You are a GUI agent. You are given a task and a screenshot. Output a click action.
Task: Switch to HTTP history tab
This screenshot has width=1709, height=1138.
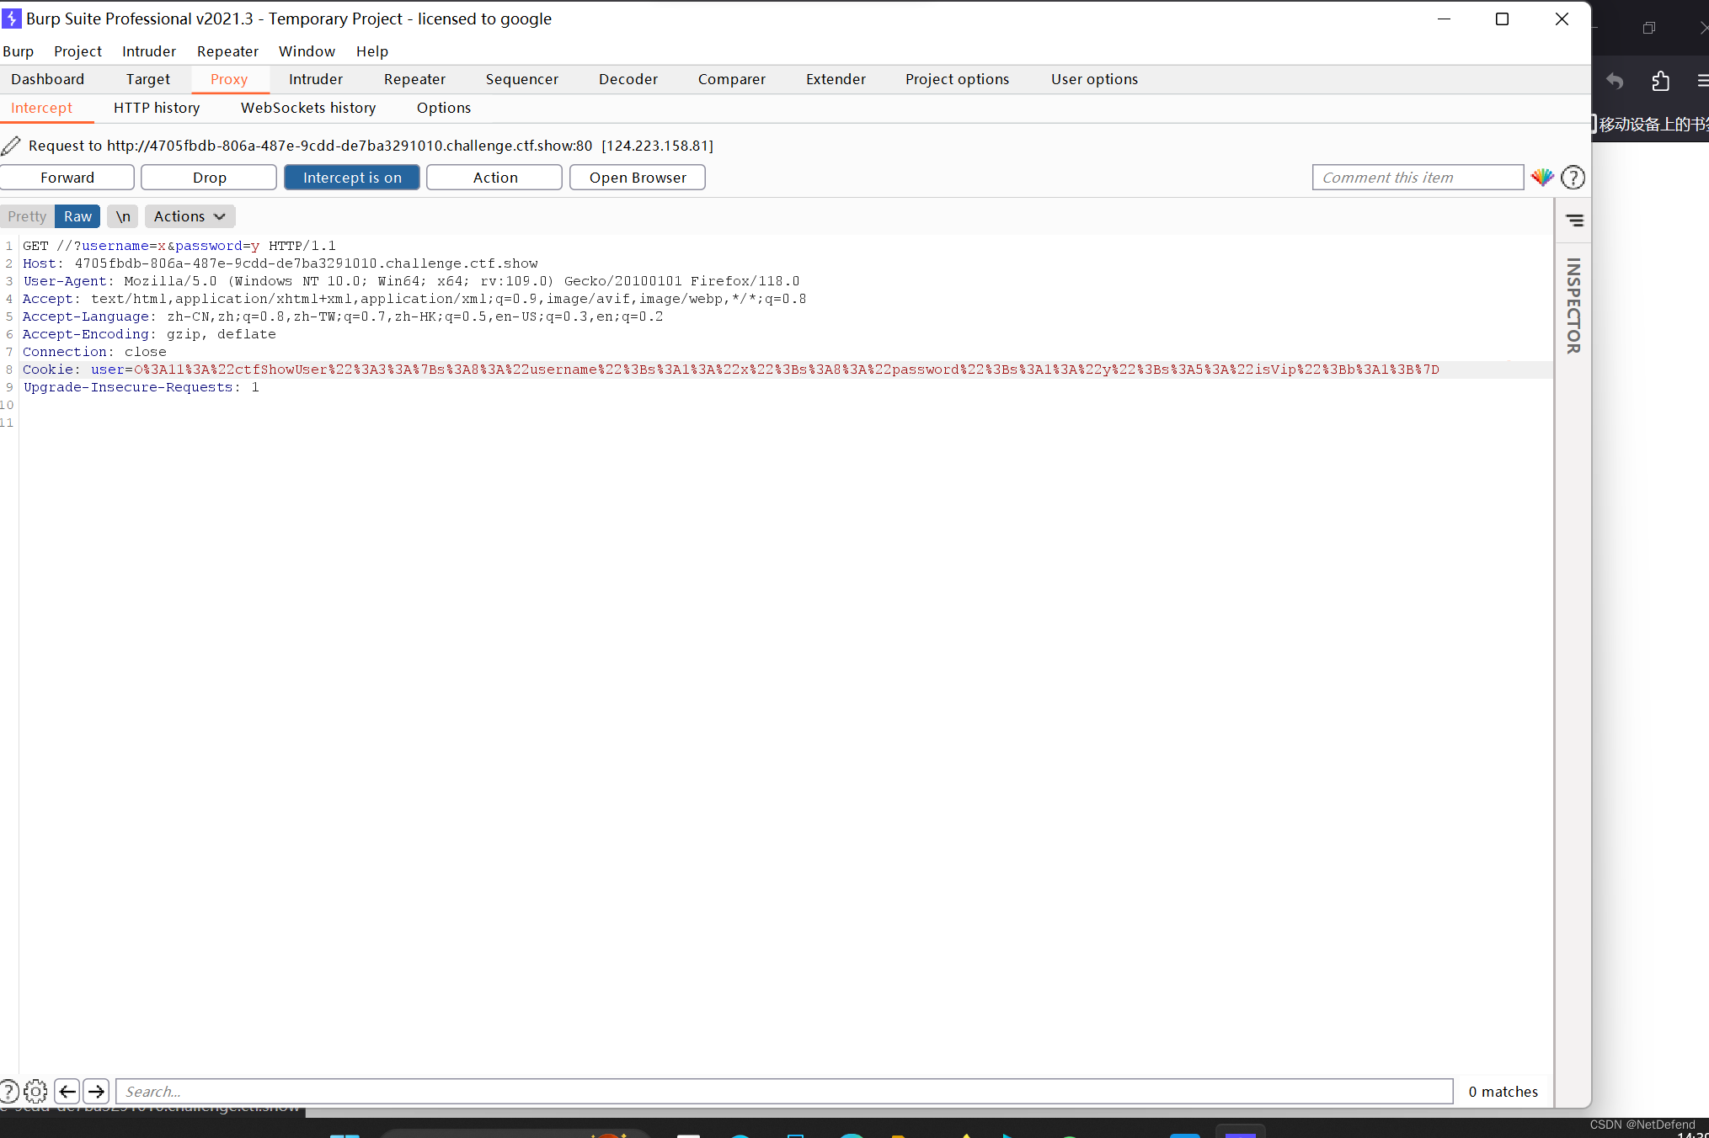pos(157,107)
